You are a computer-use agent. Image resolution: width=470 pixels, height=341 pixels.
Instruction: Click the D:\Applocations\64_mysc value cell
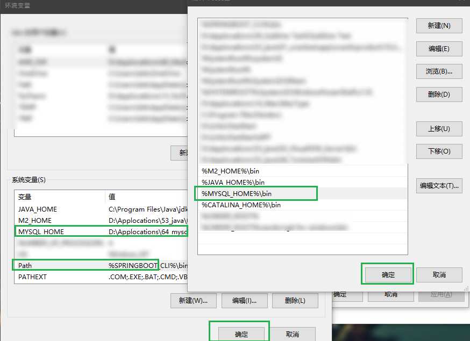(x=148, y=232)
